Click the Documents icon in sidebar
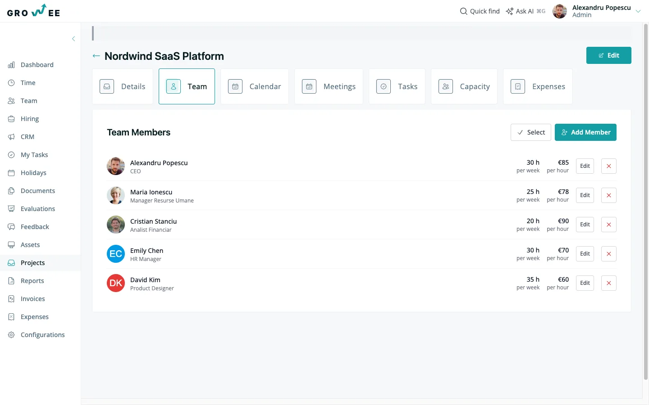 pyautogui.click(x=11, y=191)
